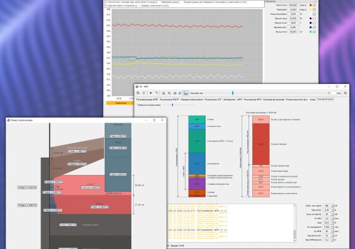Click the large red segment of the right balance bar
The image size is (355, 249).
(x=261, y=144)
